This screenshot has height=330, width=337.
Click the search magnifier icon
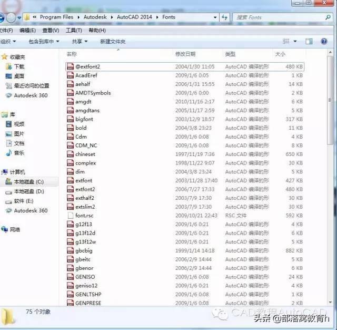328,17
